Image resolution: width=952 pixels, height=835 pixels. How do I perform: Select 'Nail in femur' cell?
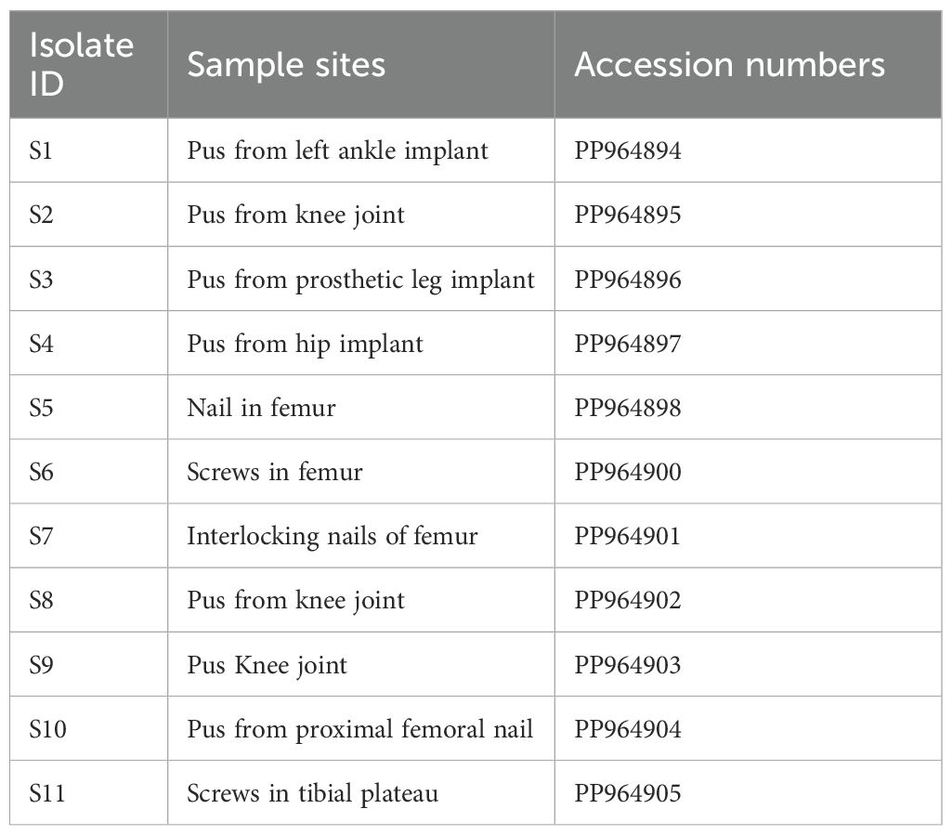tap(361, 408)
